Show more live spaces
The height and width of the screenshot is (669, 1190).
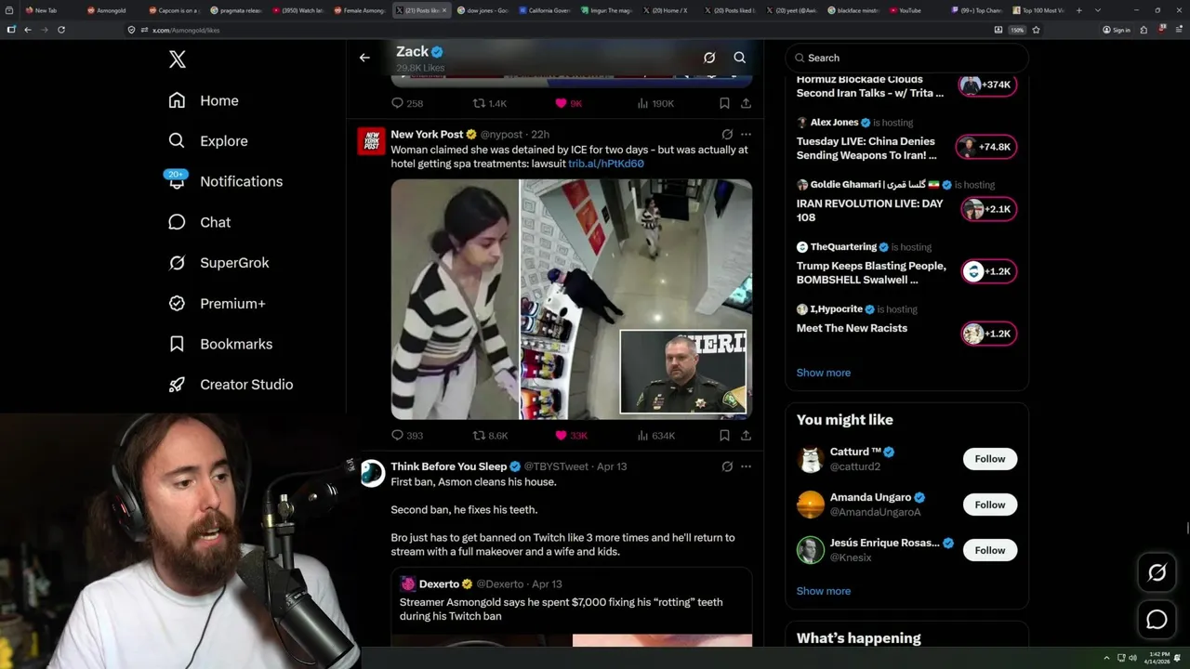823,373
